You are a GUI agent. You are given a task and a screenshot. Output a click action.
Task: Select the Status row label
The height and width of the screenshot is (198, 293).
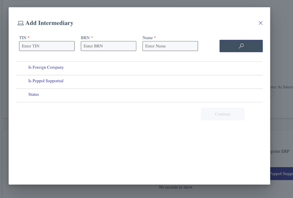click(34, 95)
